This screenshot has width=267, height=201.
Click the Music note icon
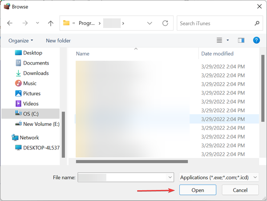pos(18,84)
